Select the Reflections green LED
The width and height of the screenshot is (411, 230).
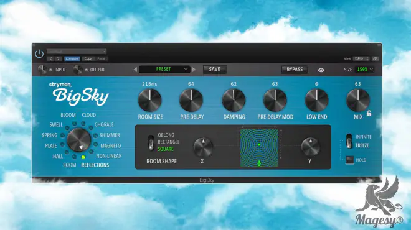[83, 157]
